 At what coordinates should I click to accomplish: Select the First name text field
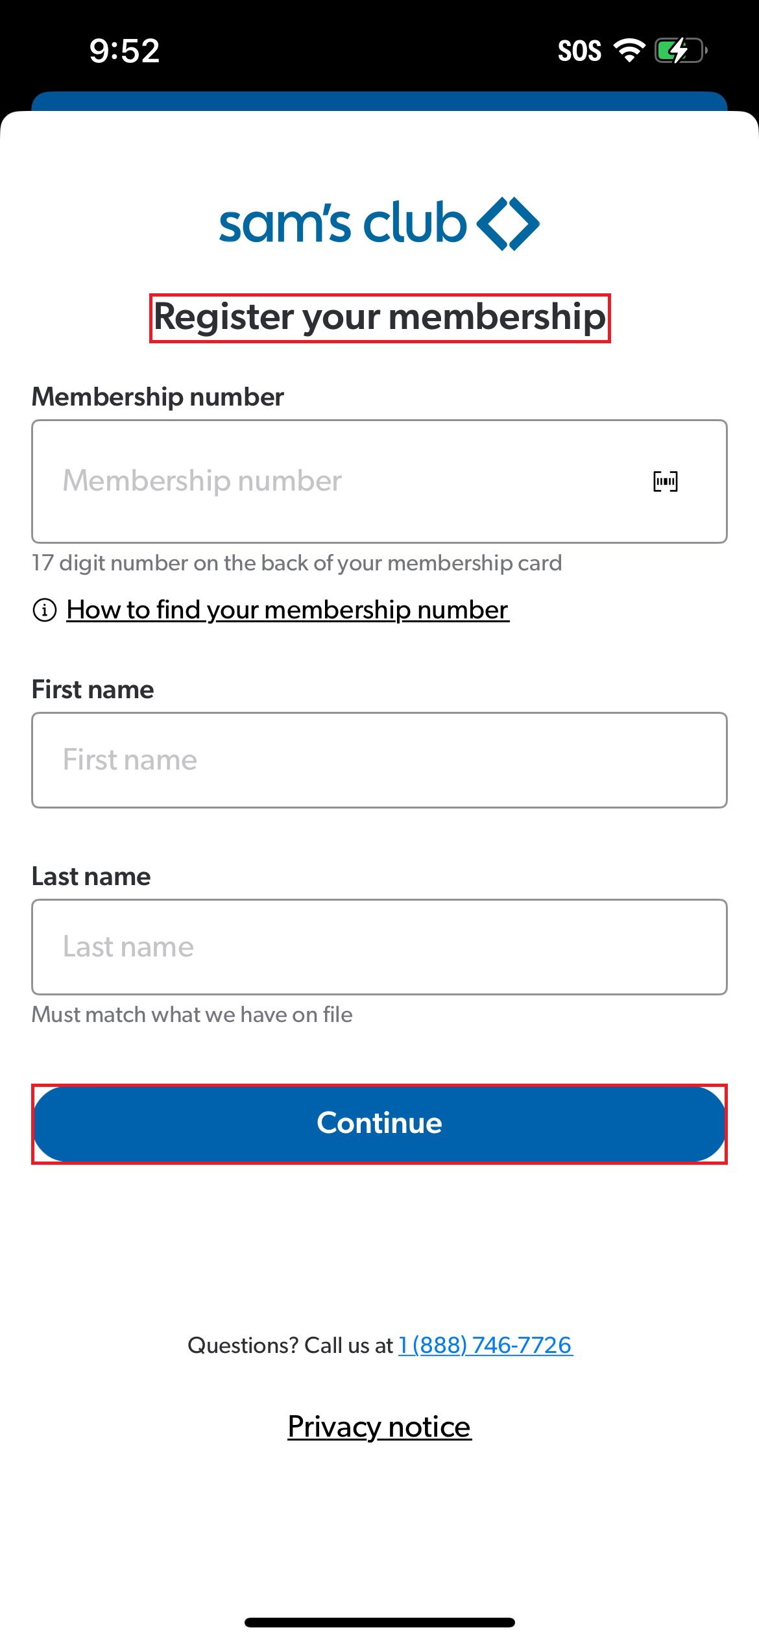pyautogui.click(x=379, y=760)
